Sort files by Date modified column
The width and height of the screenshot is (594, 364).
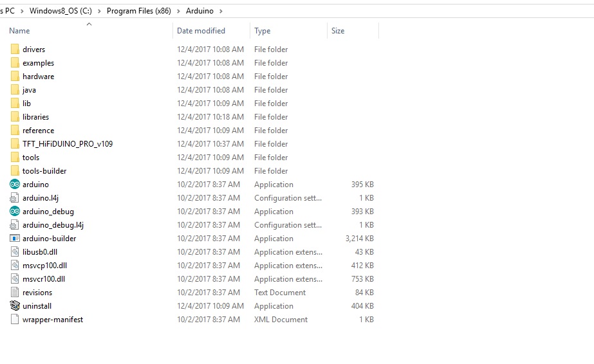click(201, 31)
